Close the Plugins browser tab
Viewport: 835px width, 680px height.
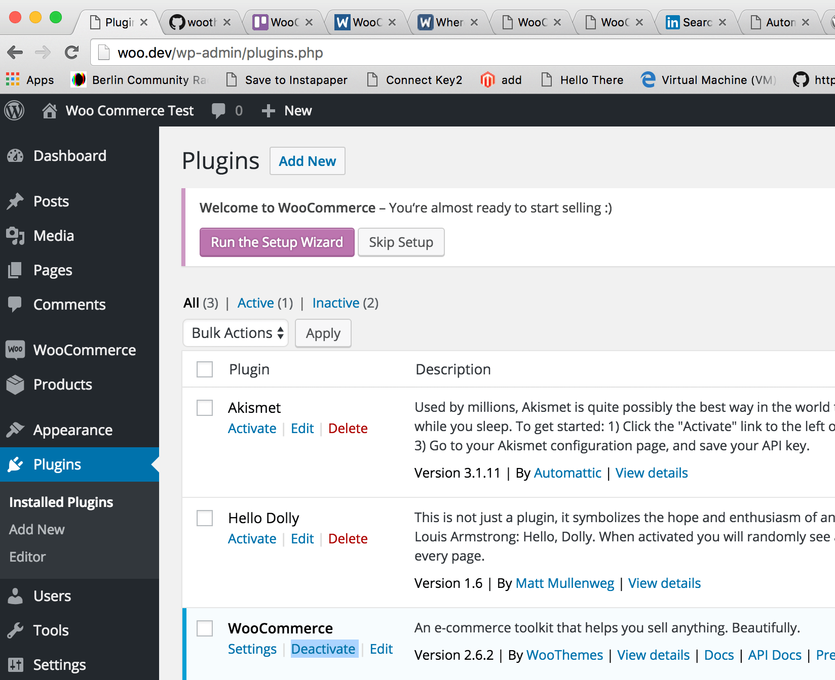coord(144,22)
